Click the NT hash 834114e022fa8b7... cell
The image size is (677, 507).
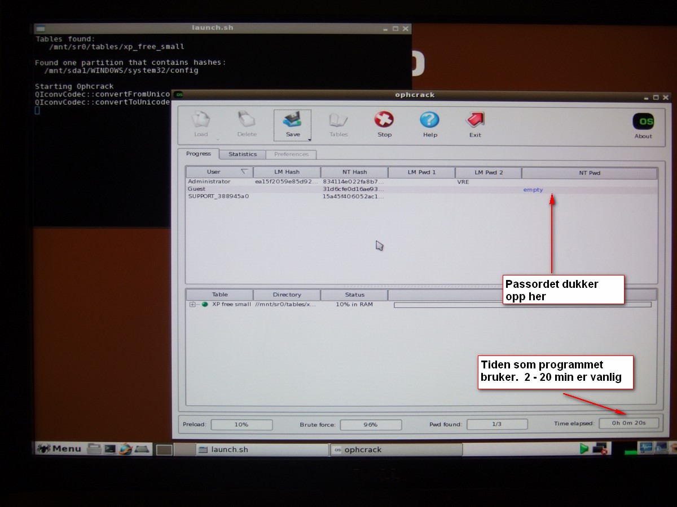point(354,181)
